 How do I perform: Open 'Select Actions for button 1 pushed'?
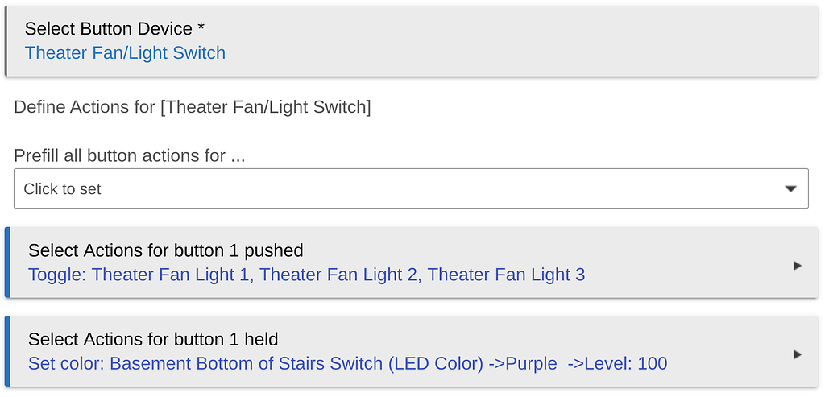click(x=165, y=250)
